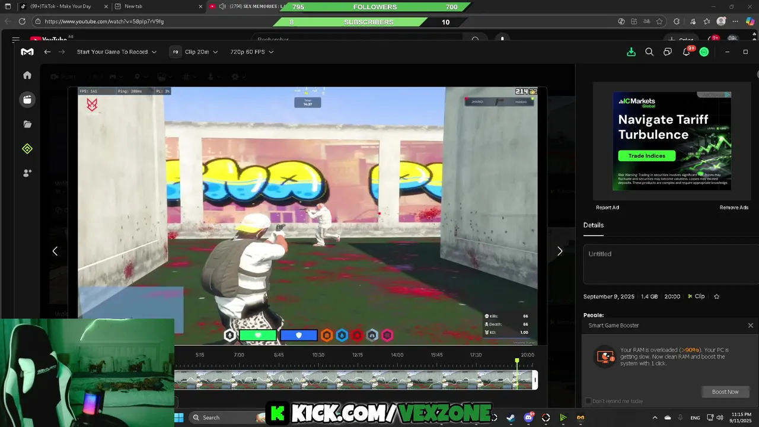Open volume control in system tray
Screen dimensions: 759x427
pos(720,418)
